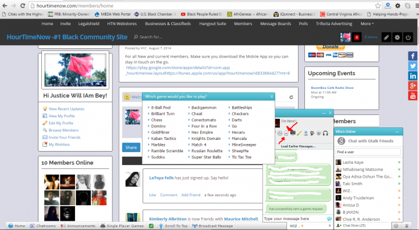Image resolution: width=419 pixels, height=230 pixels.
Task: Start video chat with the webcam icon
Action: (x=318, y=133)
